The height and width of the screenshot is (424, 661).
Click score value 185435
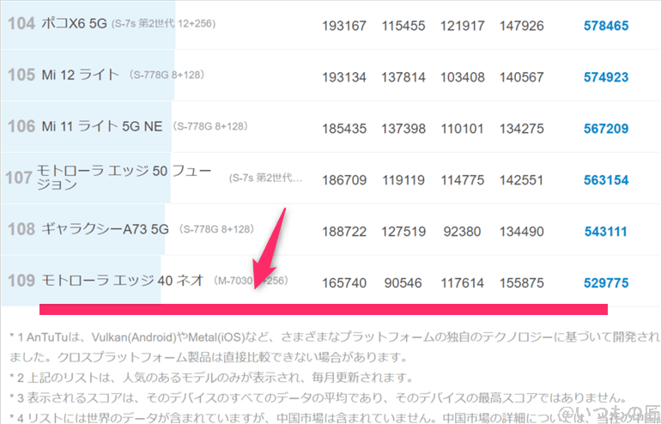point(344,129)
